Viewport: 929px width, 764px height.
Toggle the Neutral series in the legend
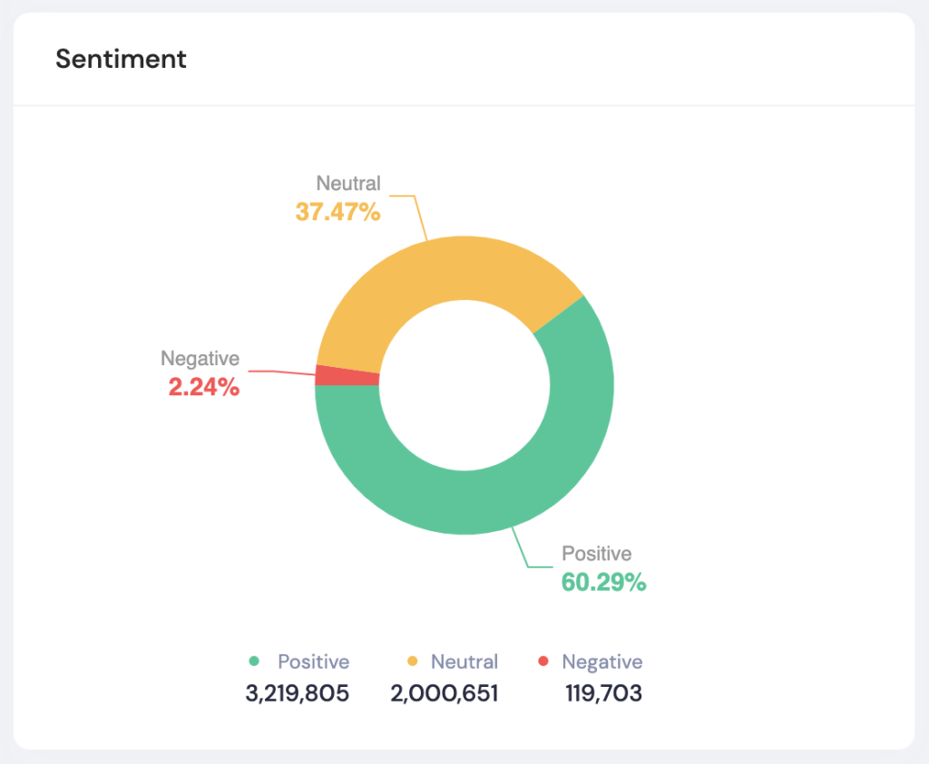(x=464, y=662)
